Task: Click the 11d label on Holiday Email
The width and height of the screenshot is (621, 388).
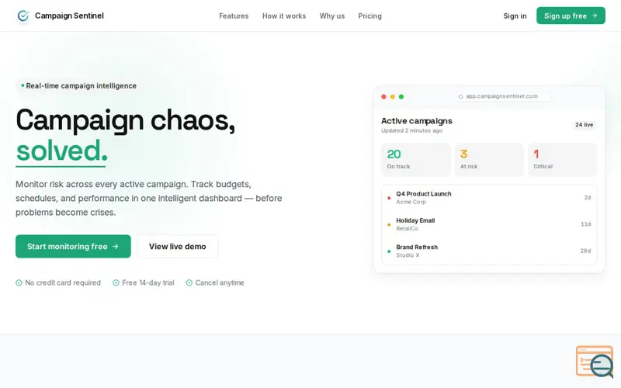Action: point(586,224)
